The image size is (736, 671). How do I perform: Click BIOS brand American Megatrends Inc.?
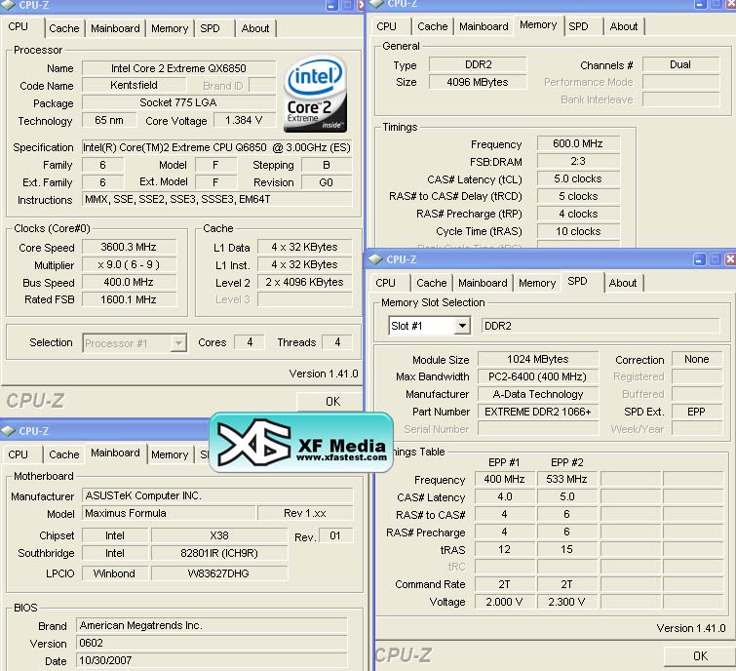212,625
